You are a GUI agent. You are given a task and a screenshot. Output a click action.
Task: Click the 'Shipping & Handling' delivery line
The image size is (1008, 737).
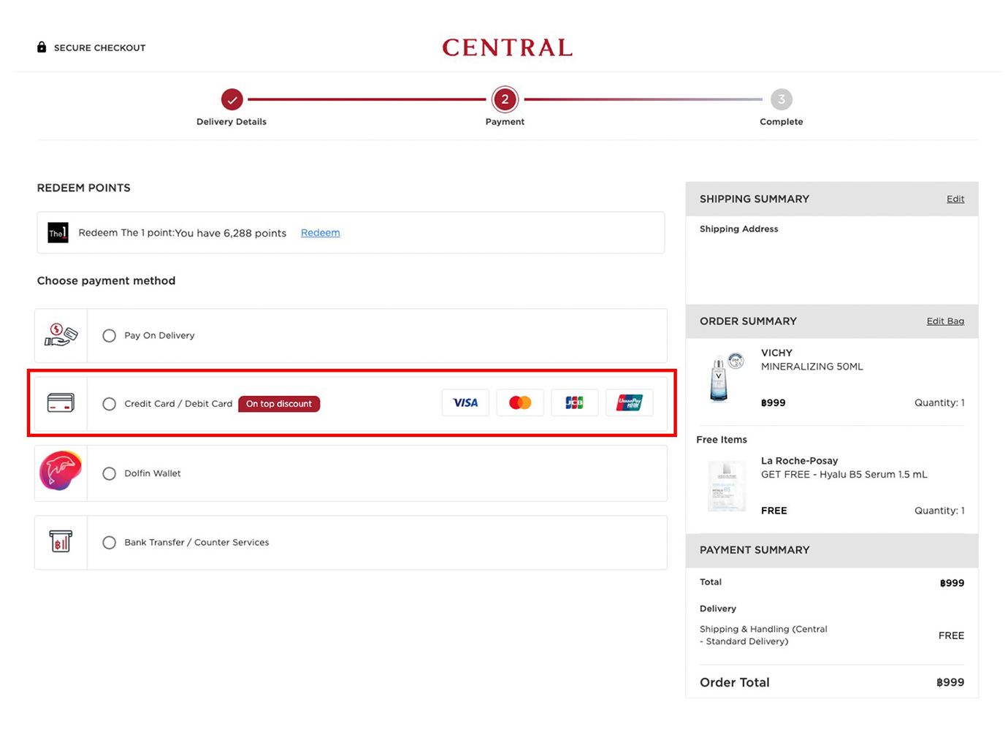point(763,635)
